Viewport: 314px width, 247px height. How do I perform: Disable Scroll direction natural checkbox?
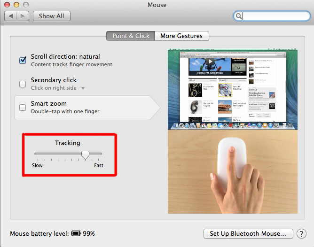pos(23,60)
